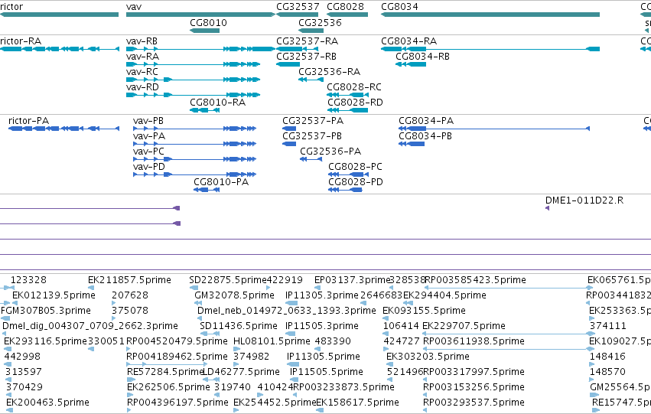Open the EK303203.5prime EST label
The image size is (651, 414).
tap(428, 357)
